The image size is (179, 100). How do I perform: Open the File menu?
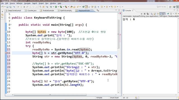pos(3,3)
